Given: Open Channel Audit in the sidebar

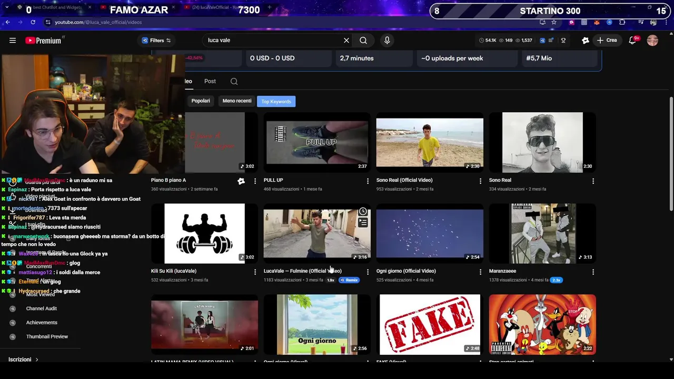Looking at the screenshot, I should (x=41, y=308).
